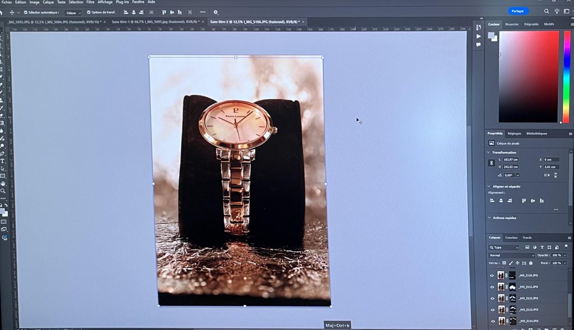Hide the _MG_5112.JPG layer
Screen dimensions: 574x330
click(x=492, y=298)
